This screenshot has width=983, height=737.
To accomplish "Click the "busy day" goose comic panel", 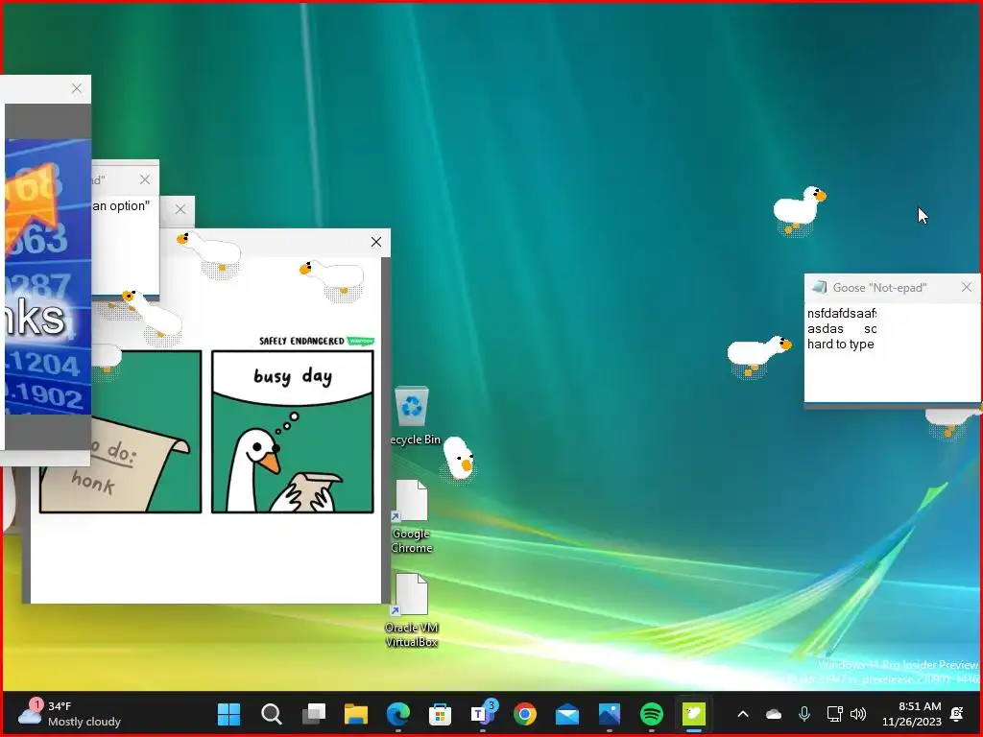I will [292, 432].
